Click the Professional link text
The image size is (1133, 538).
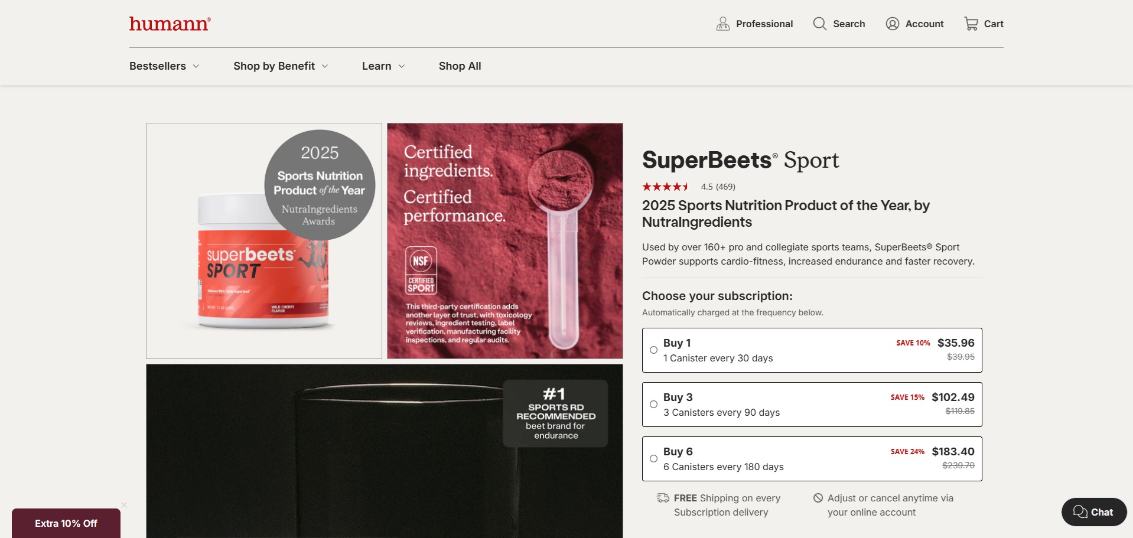tap(764, 24)
